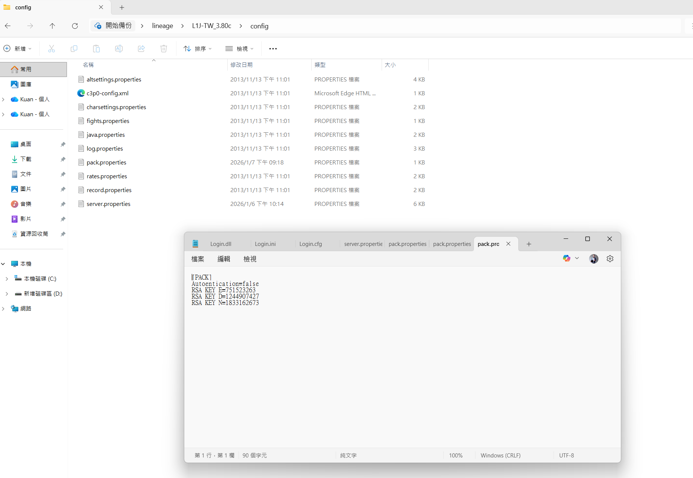693x478 pixels.
Task: Select 常用 in navigation pane
Action: point(33,70)
